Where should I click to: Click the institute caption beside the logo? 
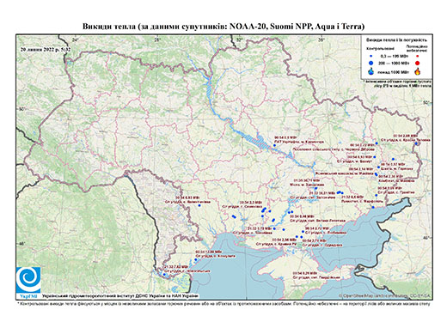(120, 296)
